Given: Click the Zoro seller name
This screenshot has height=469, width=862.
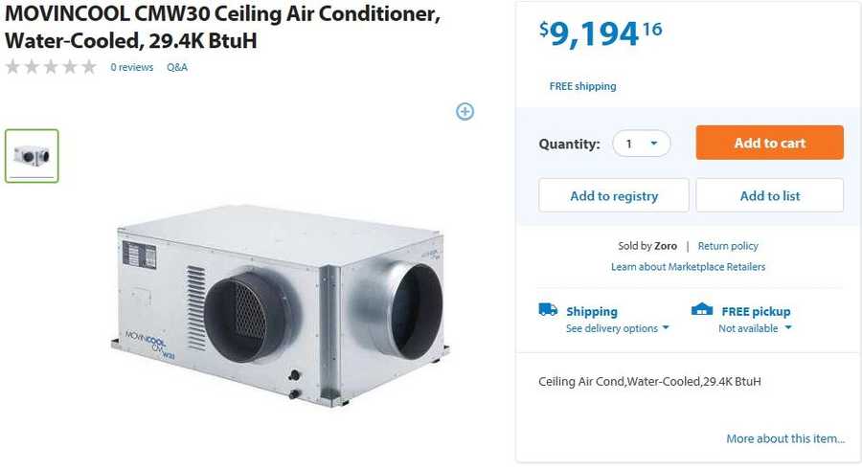Looking at the screenshot, I should pos(666,246).
